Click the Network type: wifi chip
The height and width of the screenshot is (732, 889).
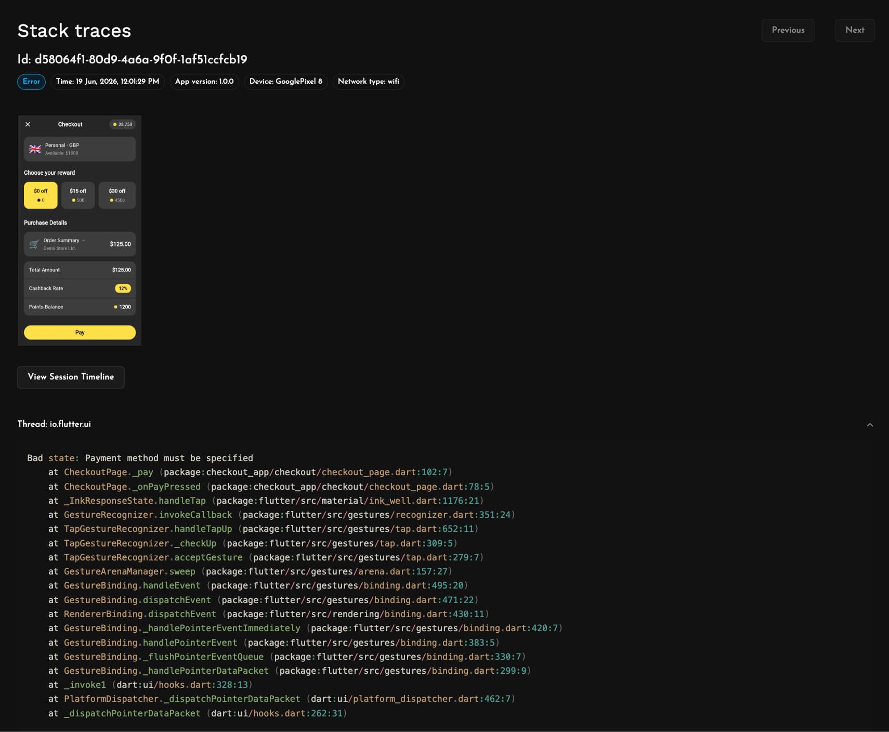tap(369, 82)
